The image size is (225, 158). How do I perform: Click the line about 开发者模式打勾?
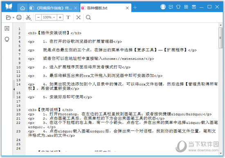(79, 67)
